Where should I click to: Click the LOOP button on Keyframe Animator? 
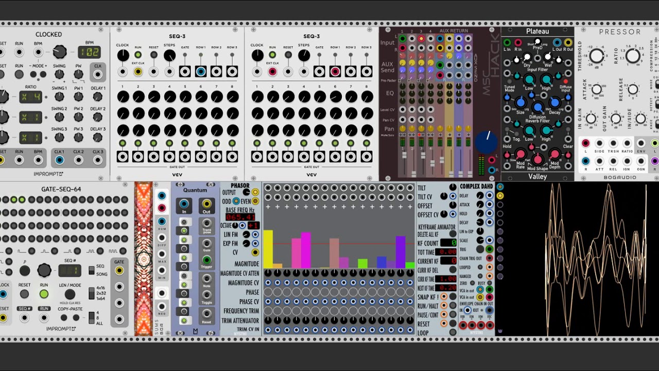[x=453, y=333]
